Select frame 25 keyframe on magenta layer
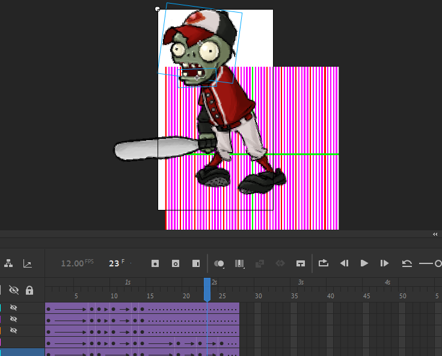 pyautogui.click(x=221, y=343)
